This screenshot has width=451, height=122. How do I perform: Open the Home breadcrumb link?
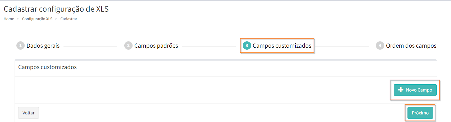[x=9, y=19]
